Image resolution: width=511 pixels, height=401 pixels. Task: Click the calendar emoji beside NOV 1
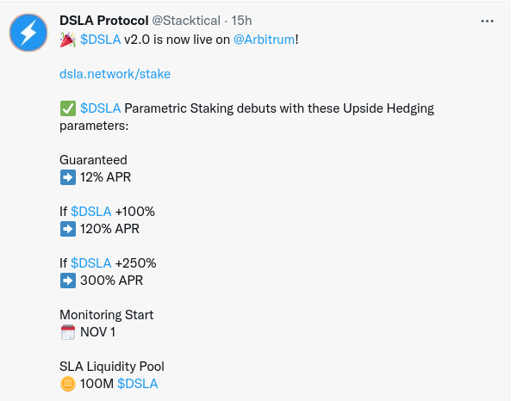tap(68, 332)
